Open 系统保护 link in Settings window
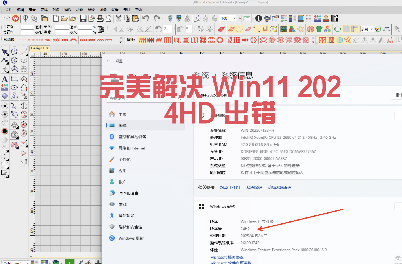 point(254,187)
